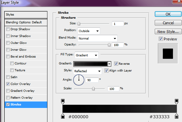182x122 pixels.
Task: Enable the Gradient Overlay checkbox
Action: (x=8, y=91)
